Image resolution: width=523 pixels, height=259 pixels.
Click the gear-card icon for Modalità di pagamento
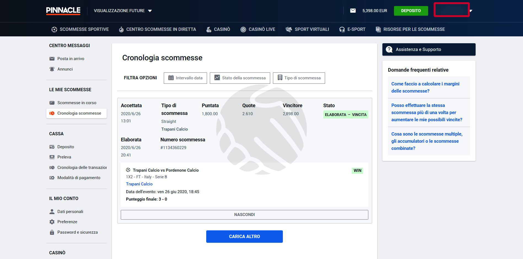pyautogui.click(x=52, y=178)
